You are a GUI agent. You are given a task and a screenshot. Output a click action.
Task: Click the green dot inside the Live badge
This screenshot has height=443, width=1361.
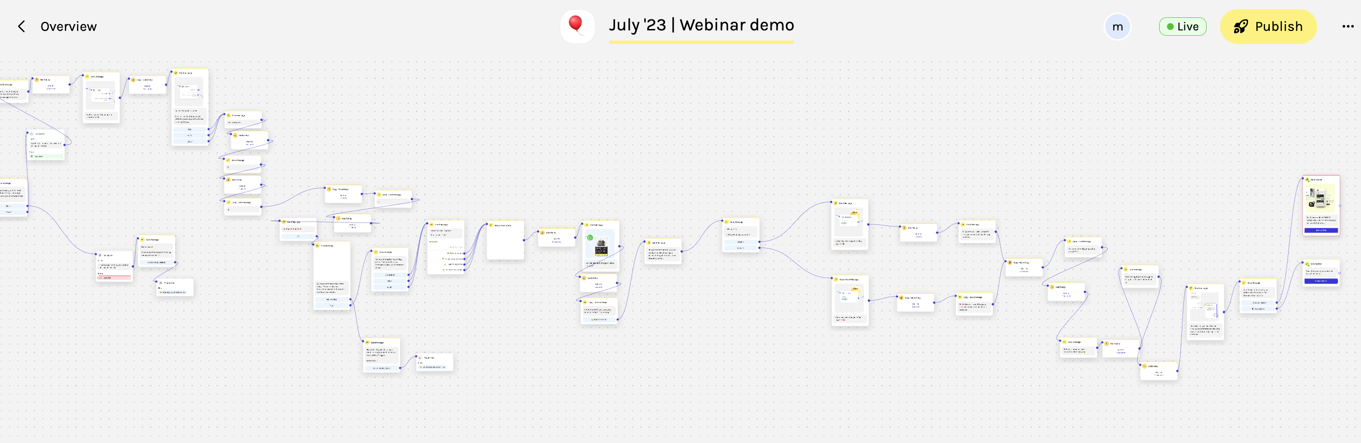[1171, 27]
